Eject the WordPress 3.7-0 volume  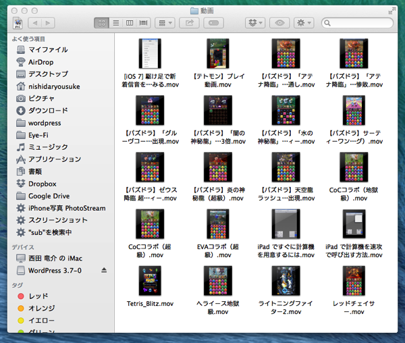[x=104, y=271]
